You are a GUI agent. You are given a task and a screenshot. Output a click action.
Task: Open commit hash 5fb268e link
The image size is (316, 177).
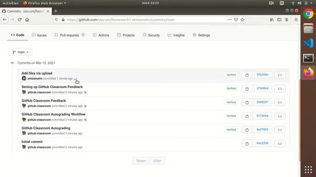pyautogui.click(x=262, y=75)
